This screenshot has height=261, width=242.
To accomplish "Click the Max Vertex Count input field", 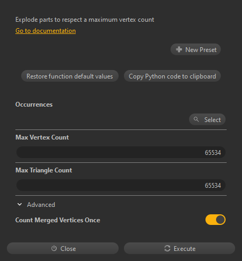I will [121, 152].
